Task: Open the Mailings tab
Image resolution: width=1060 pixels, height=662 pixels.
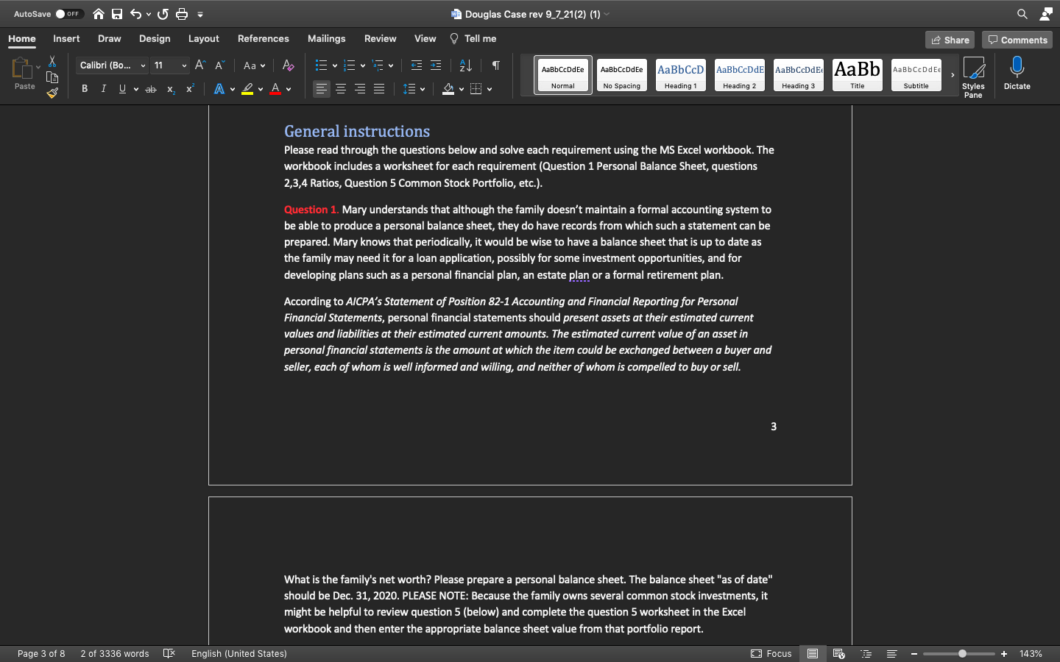Action: (326, 38)
